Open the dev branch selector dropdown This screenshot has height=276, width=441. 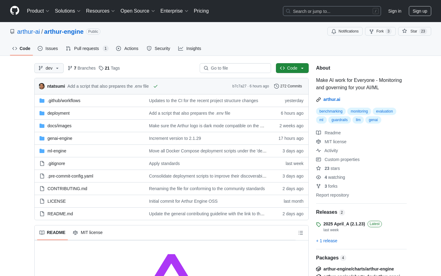(x=49, y=68)
